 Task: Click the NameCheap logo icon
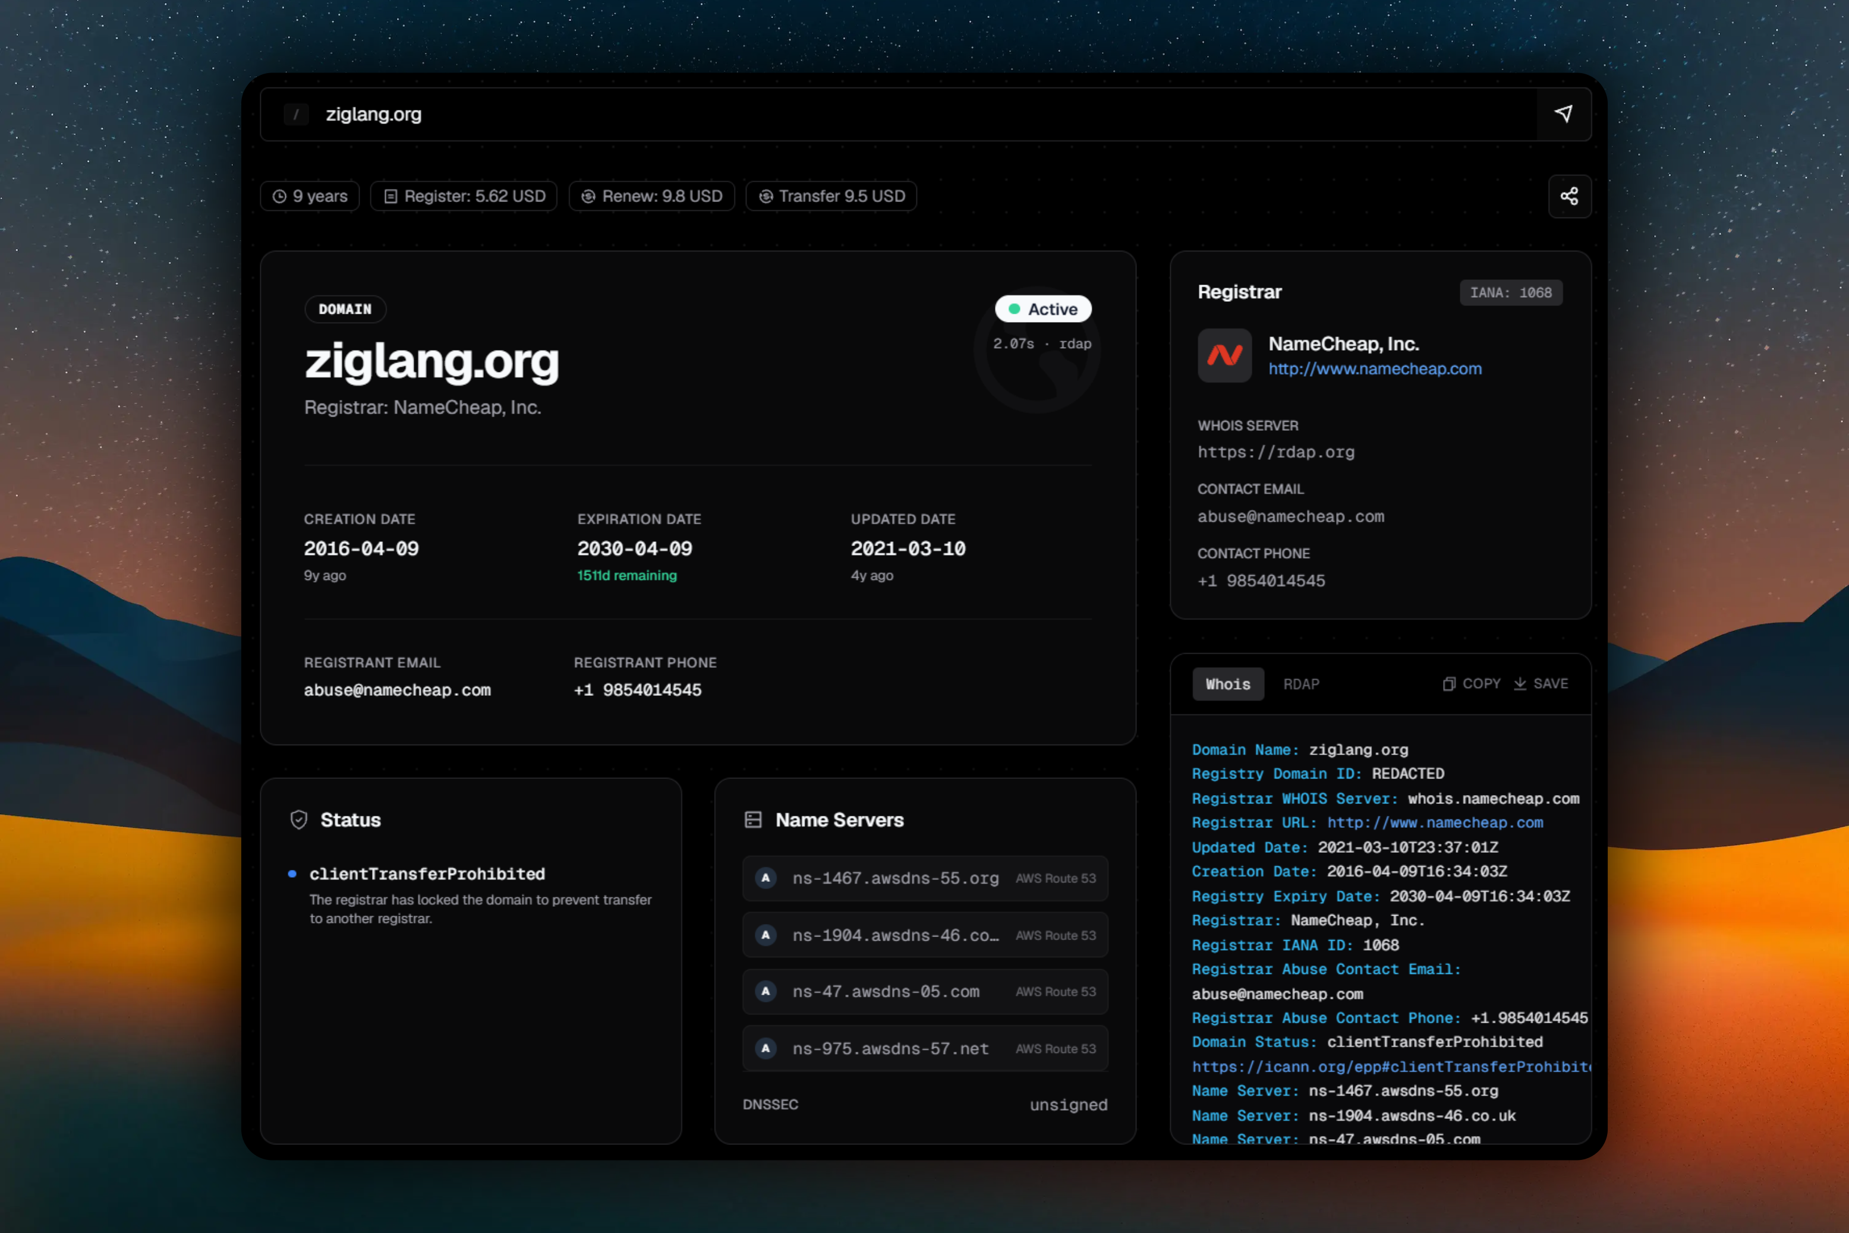(1224, 355)
